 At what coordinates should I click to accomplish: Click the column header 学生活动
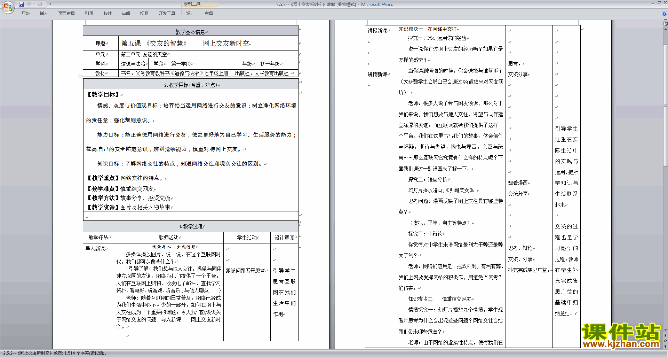[x=247, y=238]
